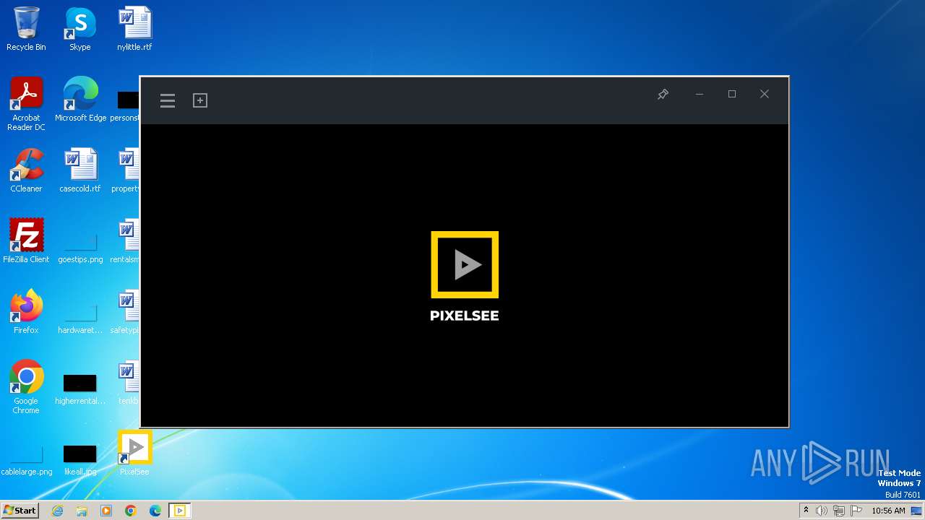Launch CCleaner desktop shortcut
The height and width of the screenshot is (520, 925).
[26, 170]
